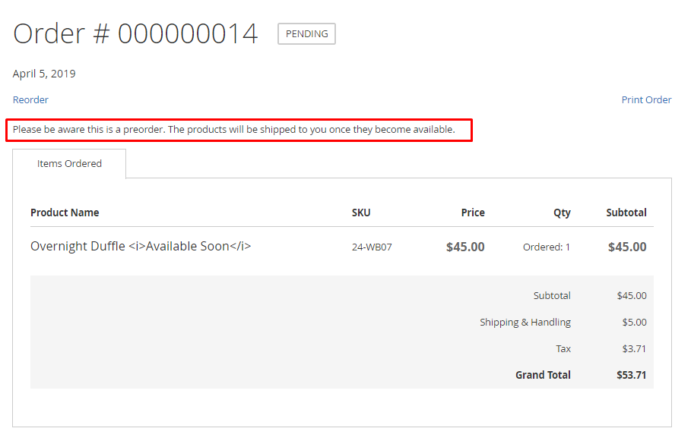Viewport: 691px width, 444px height.
Task: Click the preorder notice message
Action: (x=234, y=130)
